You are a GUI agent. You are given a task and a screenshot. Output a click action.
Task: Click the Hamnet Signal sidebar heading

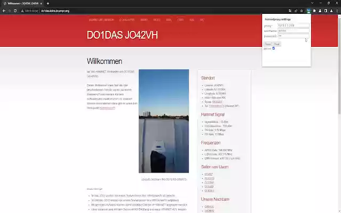click(213, 114)
